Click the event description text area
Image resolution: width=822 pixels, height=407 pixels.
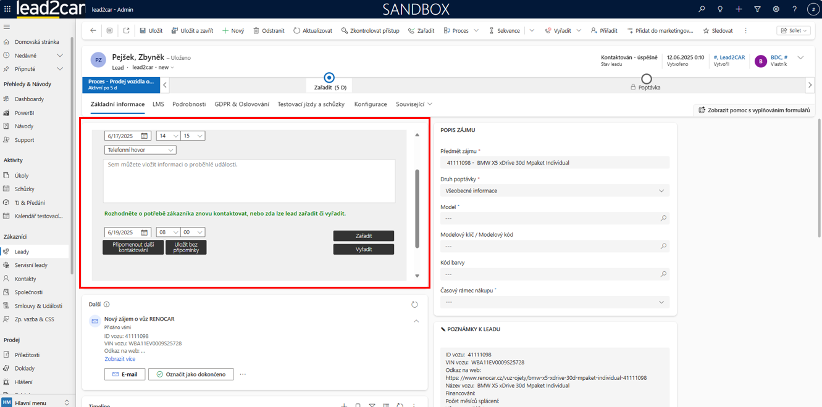point(250,181)
